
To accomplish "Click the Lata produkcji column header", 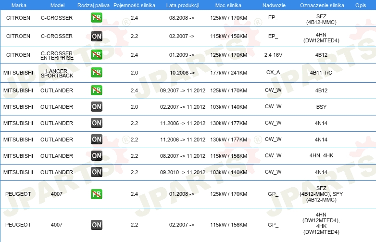I will [x=183, y=5].
